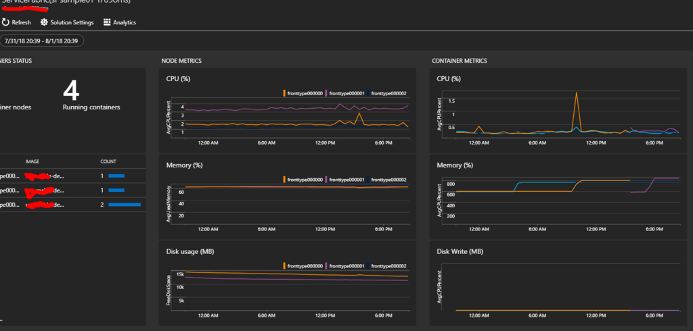Open Analytics via the grid icon
The width and height of the screenshot is (693, 331).
(107, 22)
